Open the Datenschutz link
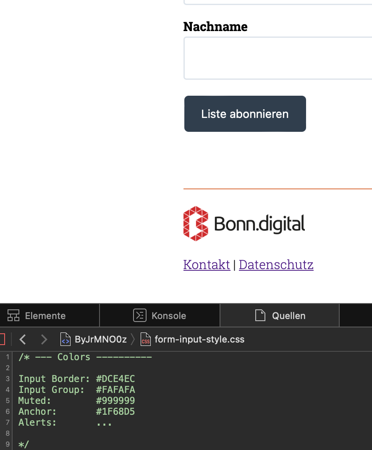The image size is (372, 450). coord(276,264)
